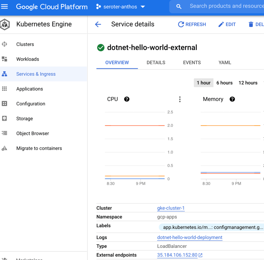Open the hamburger navigation menu
264x260 pixels.
click(x=5, y=6)
